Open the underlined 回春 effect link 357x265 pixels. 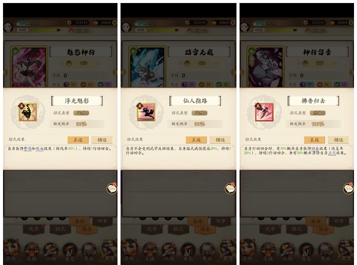315,148
